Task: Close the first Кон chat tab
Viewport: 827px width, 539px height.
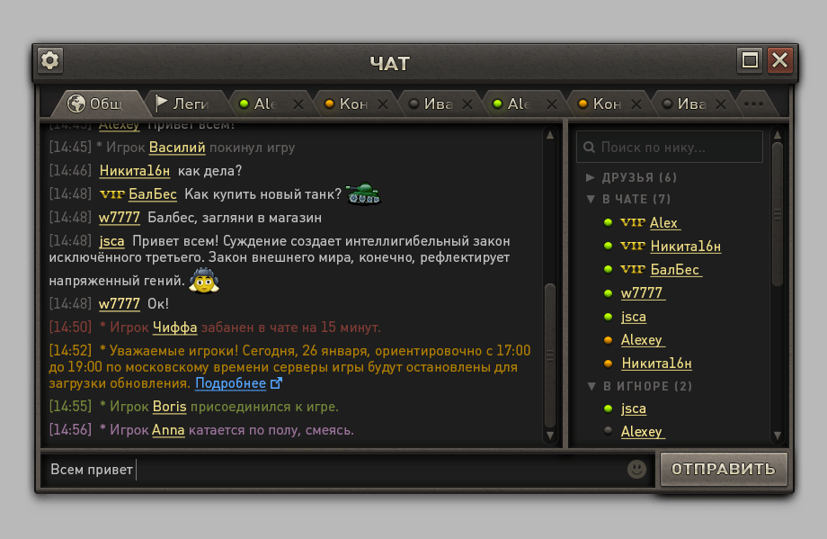Action: tap(383, 104)
